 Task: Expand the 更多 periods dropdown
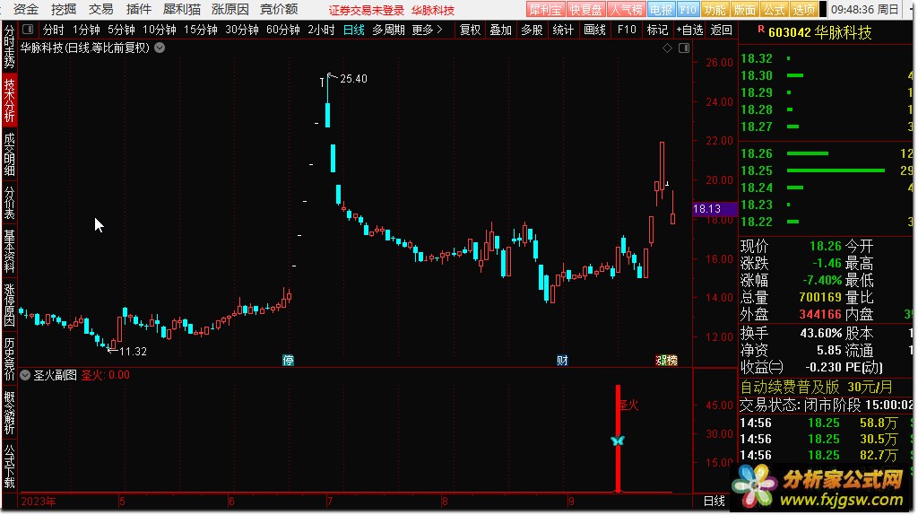click(427, 30)
